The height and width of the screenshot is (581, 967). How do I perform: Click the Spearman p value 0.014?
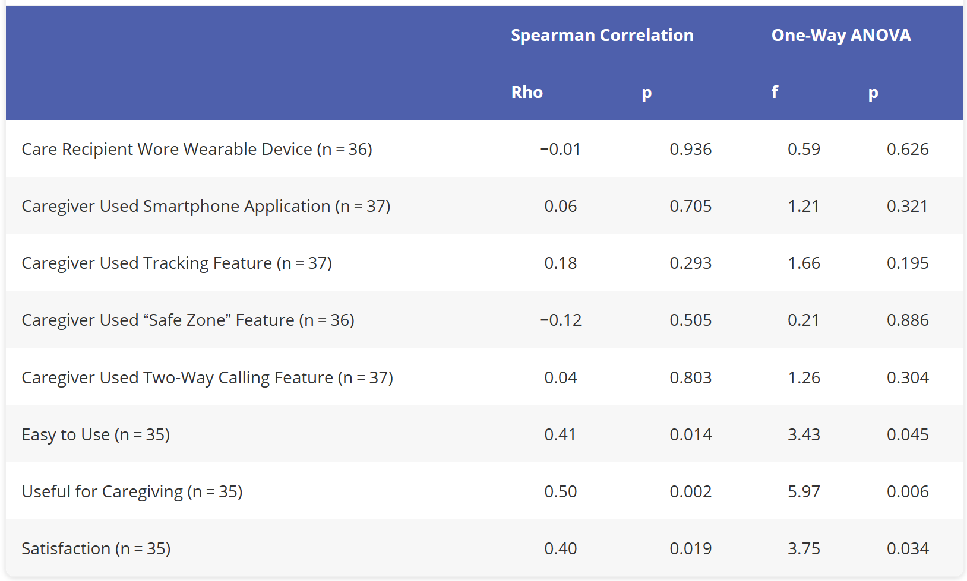[691, 434]
